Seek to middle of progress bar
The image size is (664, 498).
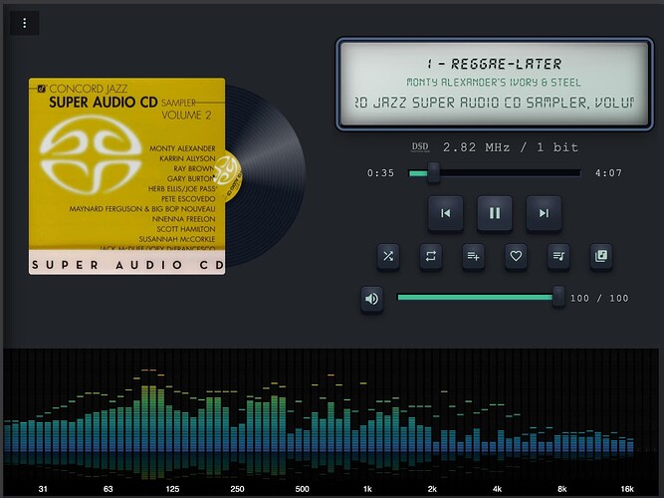click(x=495, y=173)
